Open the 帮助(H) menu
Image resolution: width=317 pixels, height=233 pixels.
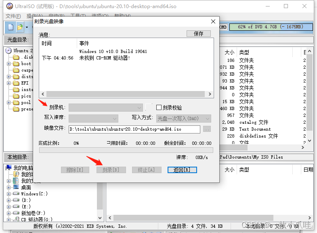[x=122, y=15]
